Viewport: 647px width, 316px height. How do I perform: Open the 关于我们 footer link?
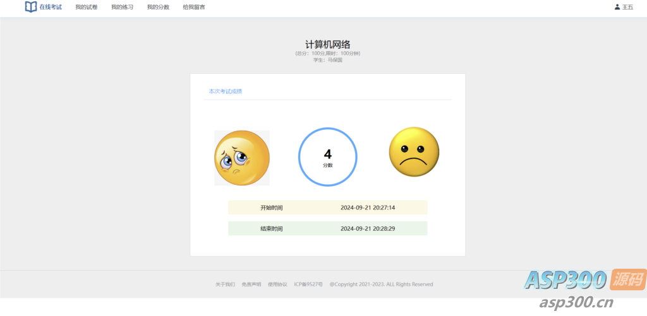tap(225, 284)
